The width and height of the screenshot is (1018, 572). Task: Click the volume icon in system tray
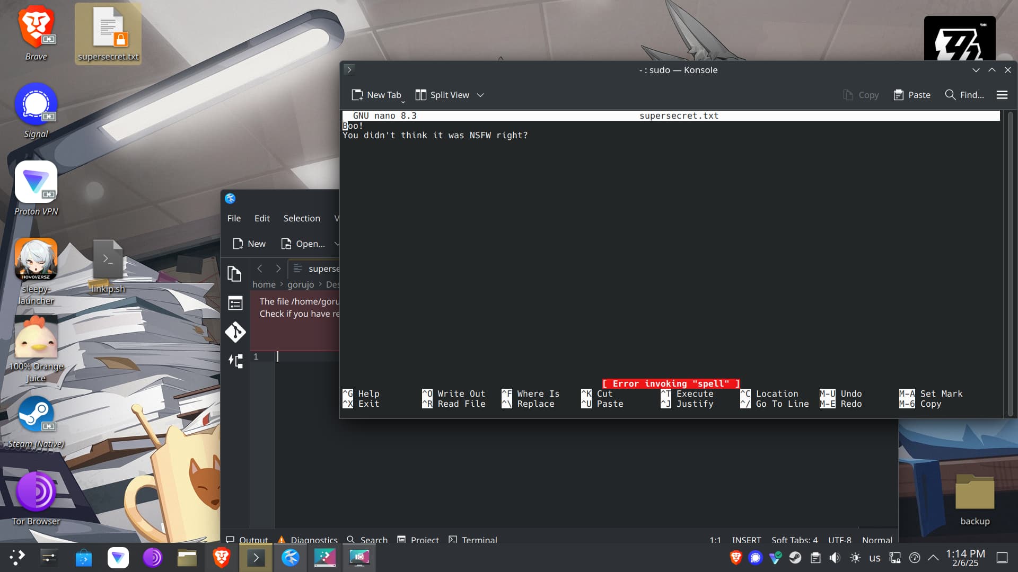click(835, 557)
